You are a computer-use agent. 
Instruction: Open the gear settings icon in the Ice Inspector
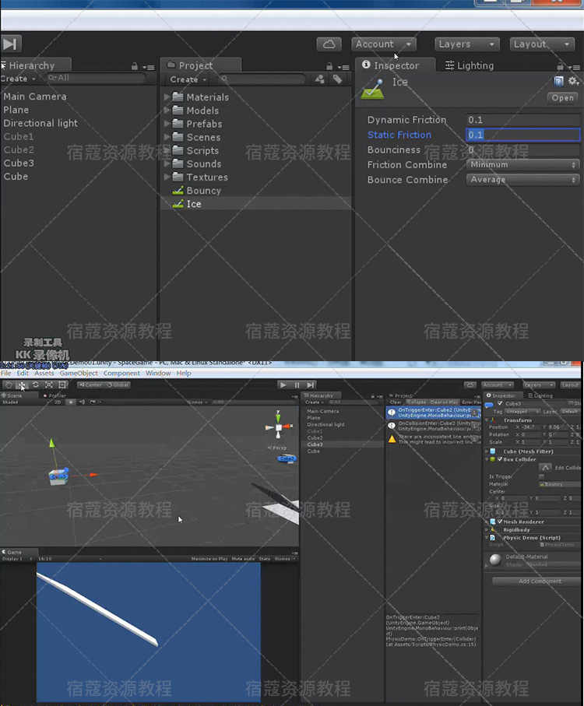point(573,82)
